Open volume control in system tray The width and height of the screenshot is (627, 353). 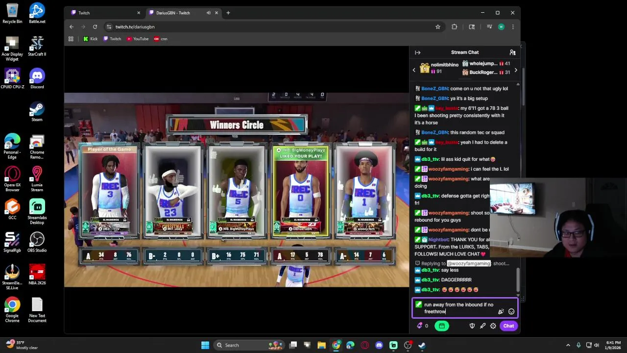tap(597, 345)
